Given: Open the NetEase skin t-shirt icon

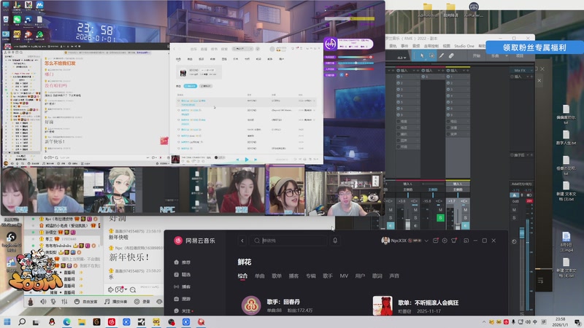Looking at the screenshot, I should pyautogui.click(x=454, y=241).
